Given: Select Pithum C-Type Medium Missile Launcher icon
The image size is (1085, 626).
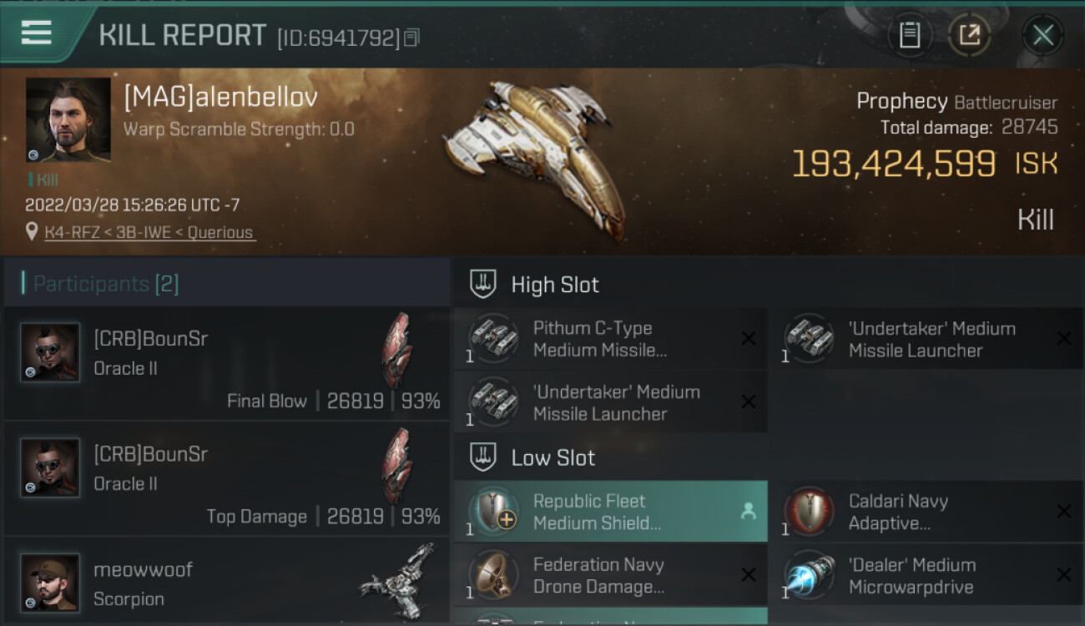Looking at the screenshot, I should (x=492, y=338).
